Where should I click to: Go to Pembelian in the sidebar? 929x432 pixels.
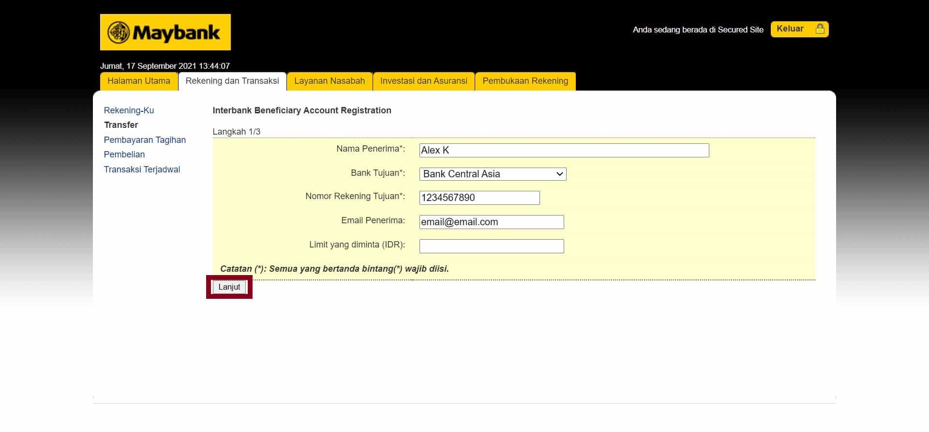[124, 154]
